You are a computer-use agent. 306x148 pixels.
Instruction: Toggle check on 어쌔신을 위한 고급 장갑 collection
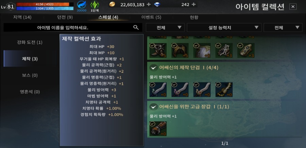coord(154,107)
